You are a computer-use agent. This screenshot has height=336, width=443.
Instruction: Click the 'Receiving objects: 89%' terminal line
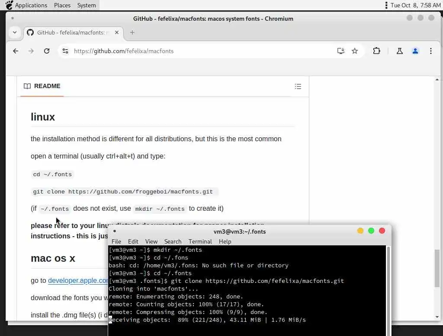click(x=207, y=320)
